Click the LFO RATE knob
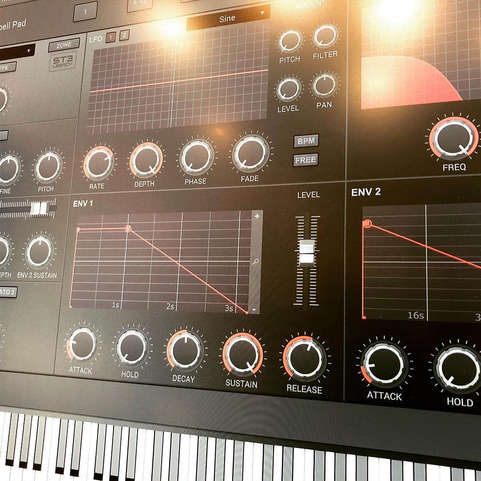The image size is (481, 481). click(x=99, y=163)
